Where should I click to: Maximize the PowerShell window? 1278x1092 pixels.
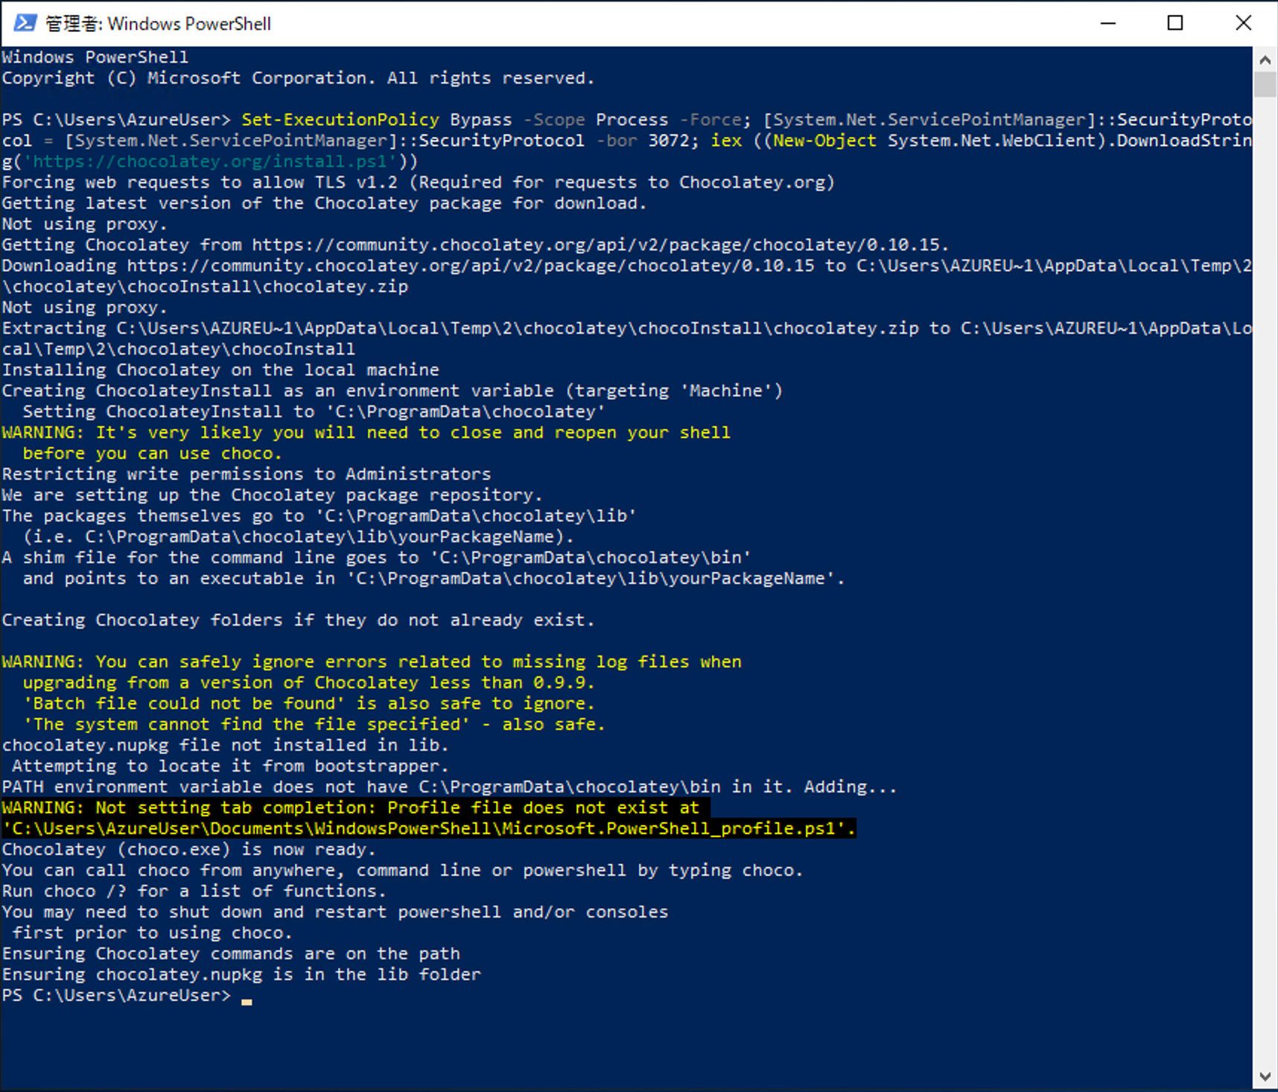click(1175, 23)
